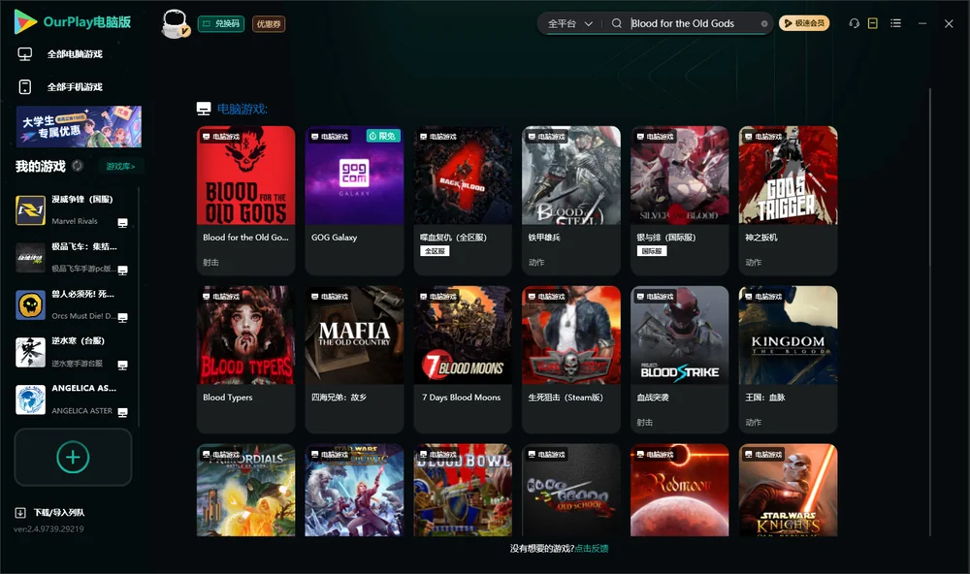Clear the search text with the x icon
The image size is (970, 574).
pos(764,23)
